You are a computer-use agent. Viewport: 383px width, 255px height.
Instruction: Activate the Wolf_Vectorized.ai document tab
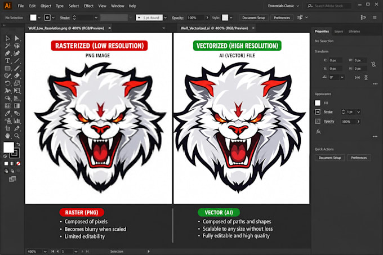coord(214,28)
